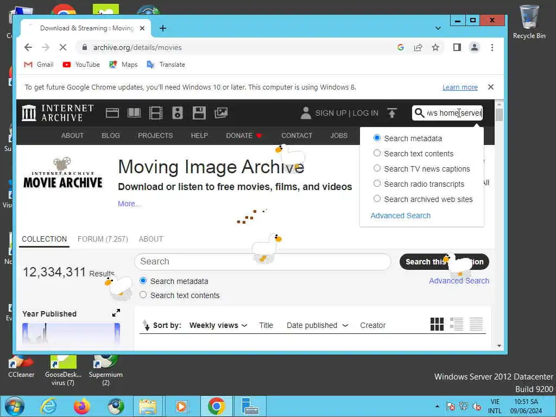556x417 pixels.
Task: Open Chrome tab search chevron
Action: (x=438, y=28)
